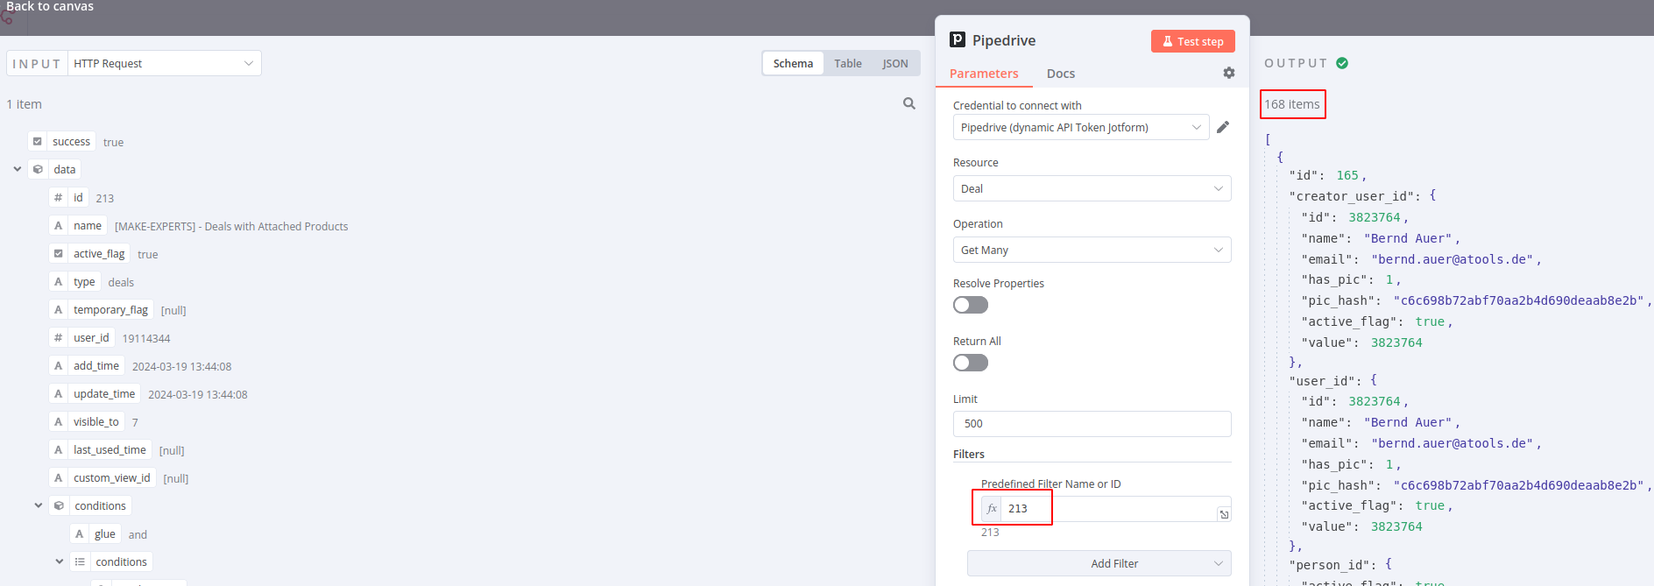The height and width of the screenshot is (586, 1654).
Task: Open node settings with the gear icon
Action: (x=1229, y=73)
